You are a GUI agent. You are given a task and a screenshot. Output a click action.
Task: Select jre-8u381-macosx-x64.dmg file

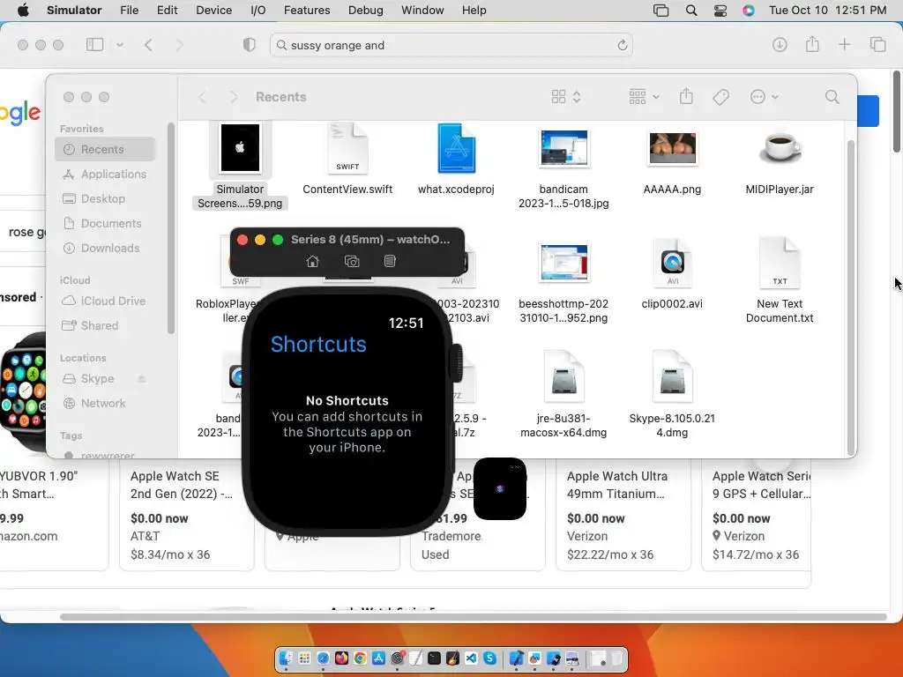(x=563, y=395)
